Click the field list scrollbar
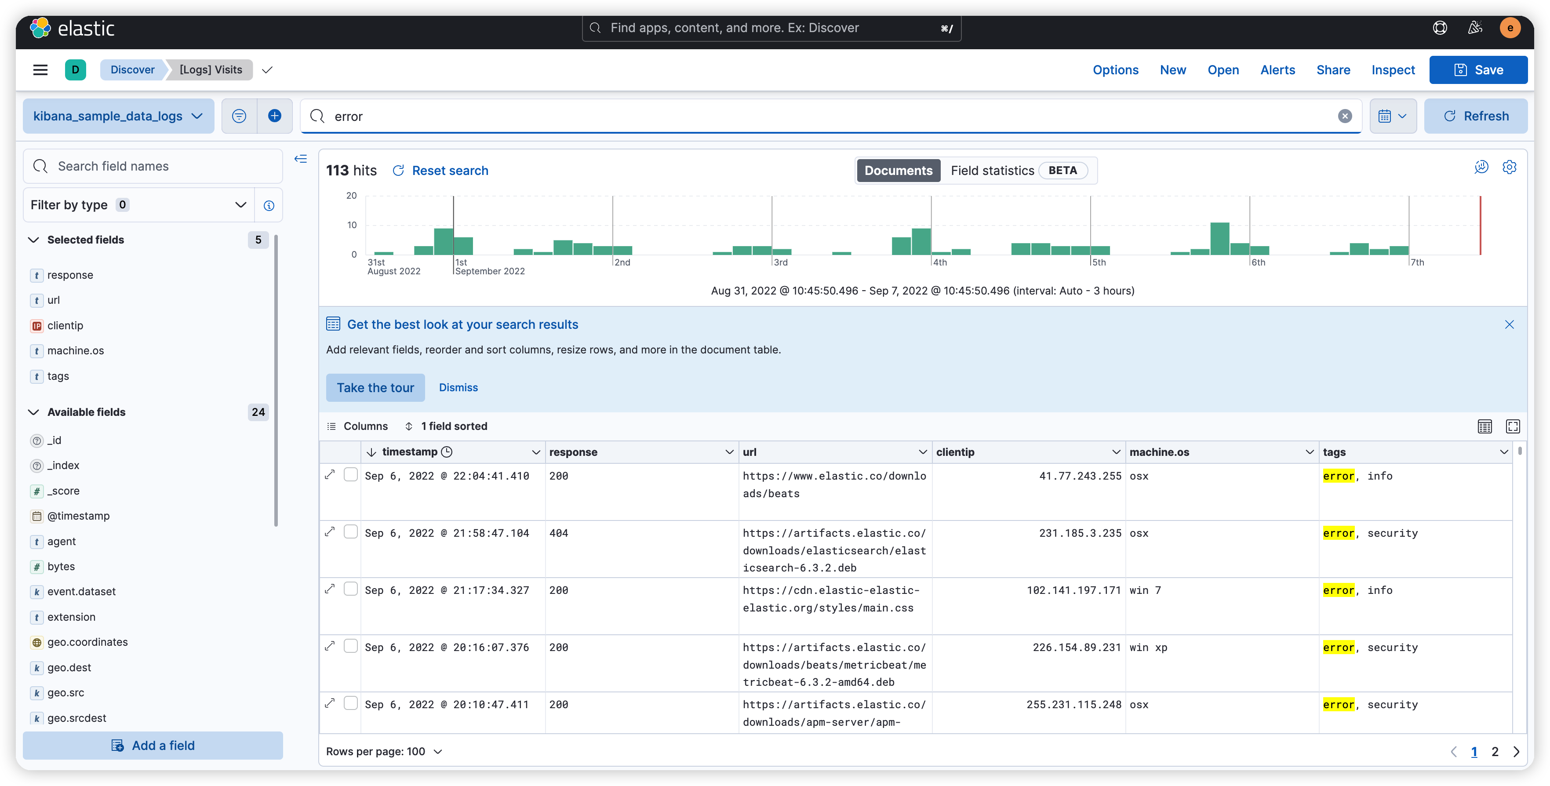Screen dimensions: 1550x786 276,380
